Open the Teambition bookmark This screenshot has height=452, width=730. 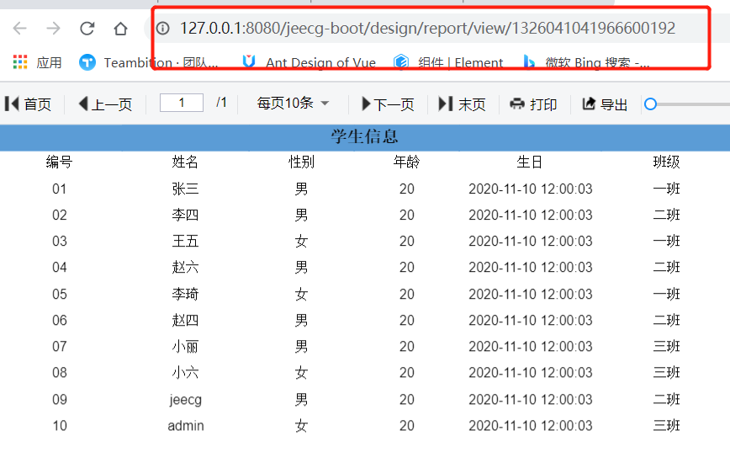149,62
